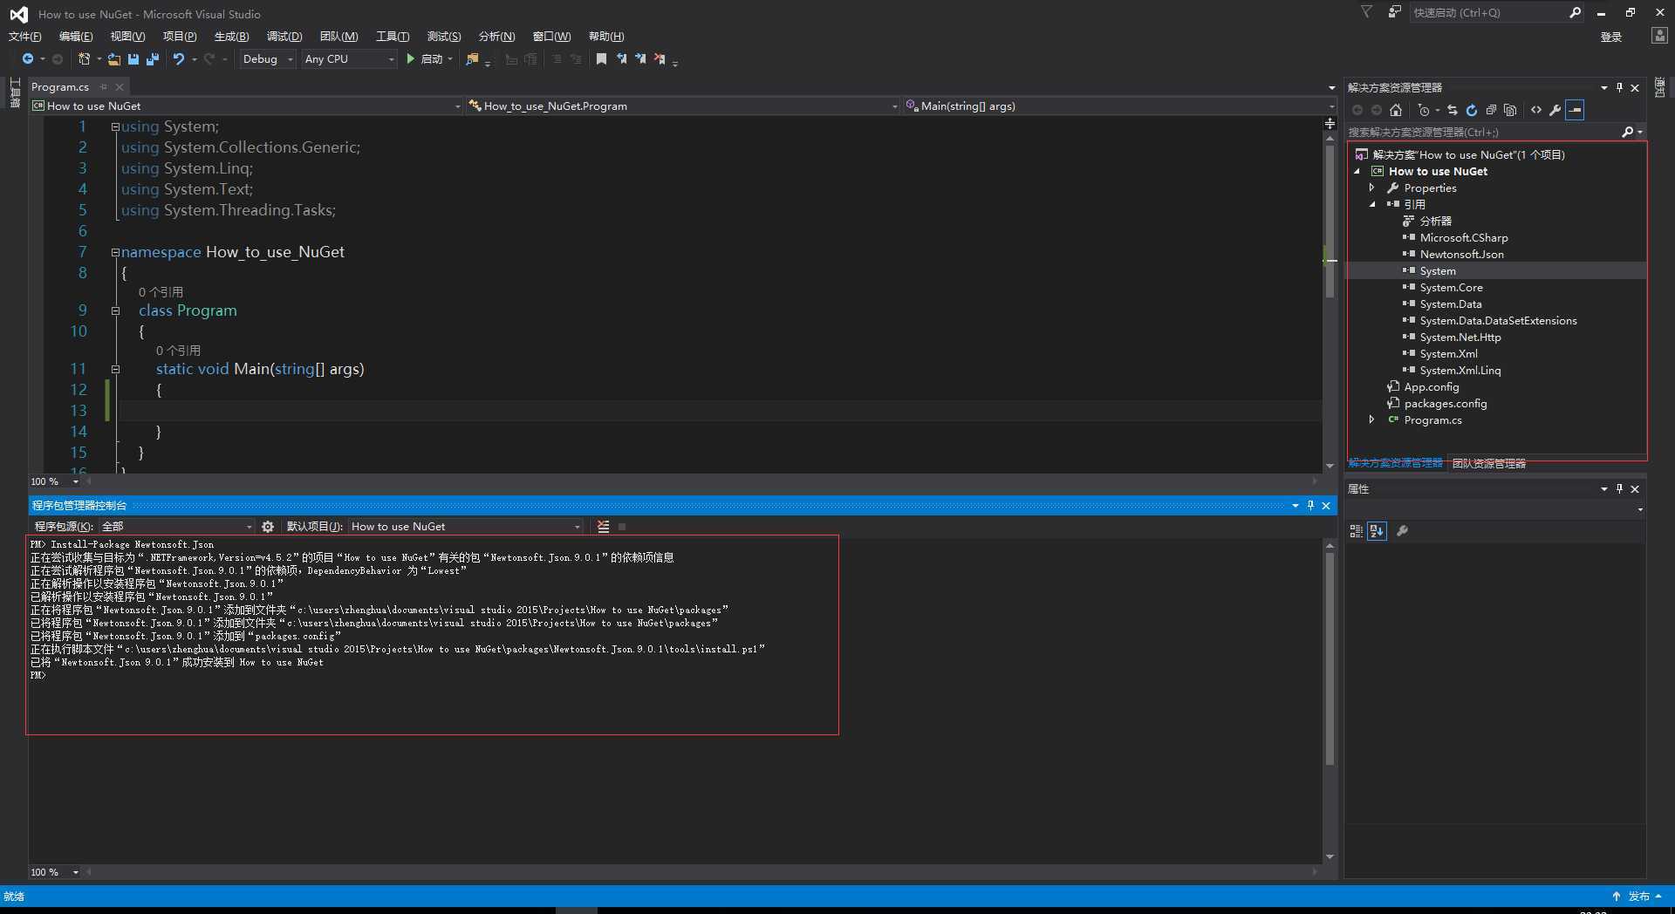1675x914 pixels.
Task: Open the Main(string[] args) member dropdown
Action: [x=1119, y=106]
